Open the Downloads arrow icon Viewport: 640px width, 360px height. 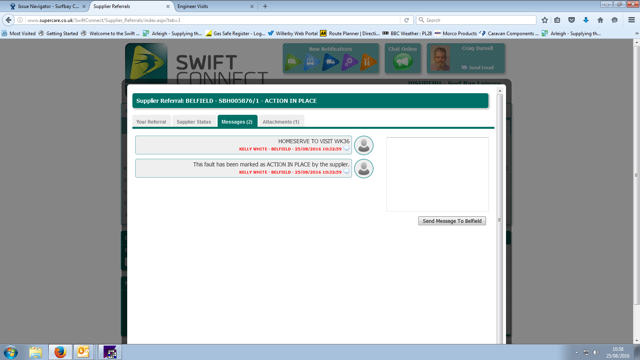click(x=586, y=20)
